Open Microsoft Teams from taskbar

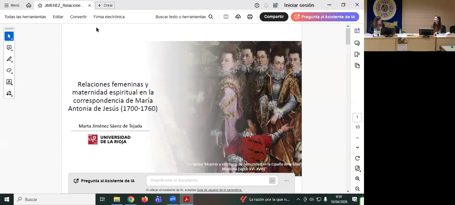pos(159,199)
